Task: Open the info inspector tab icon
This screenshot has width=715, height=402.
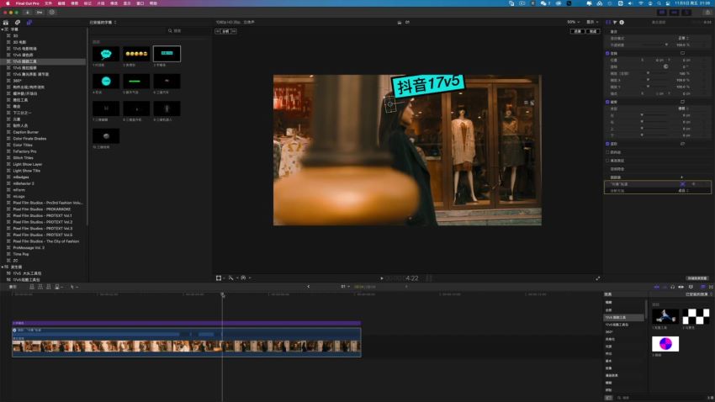Action: [622, 23]
